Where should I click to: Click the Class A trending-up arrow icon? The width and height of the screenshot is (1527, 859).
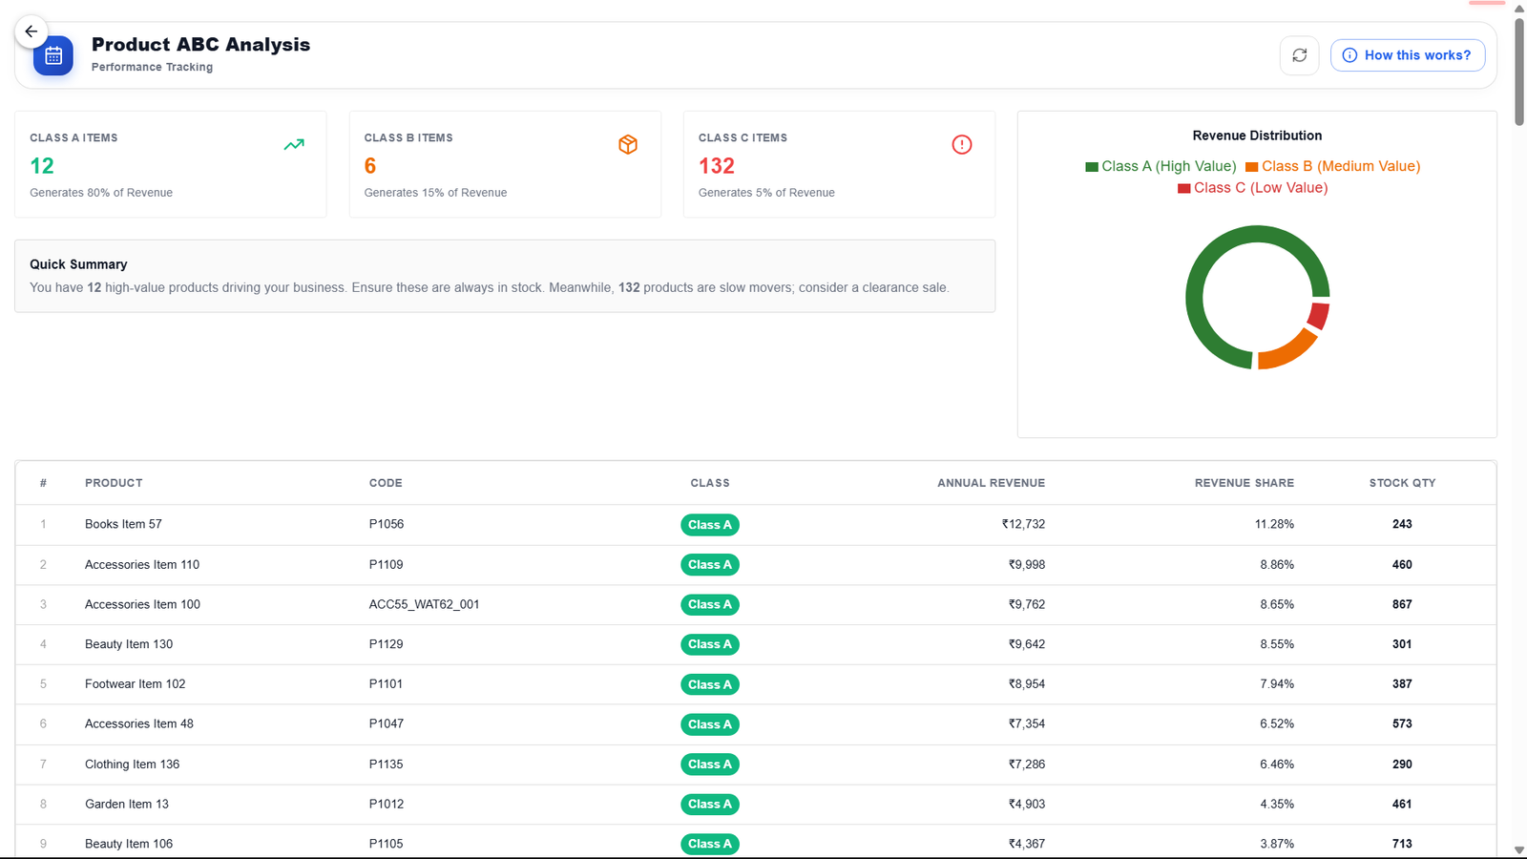pyautogui.click(x=294, y=145)
